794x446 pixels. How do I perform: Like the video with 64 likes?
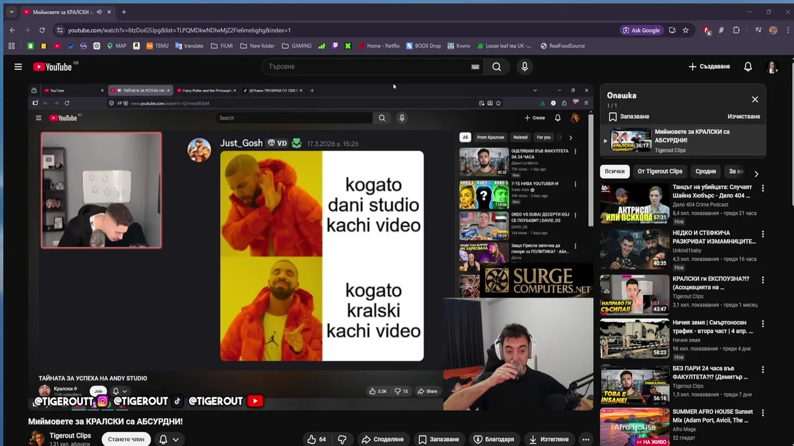tap(316, 439)
